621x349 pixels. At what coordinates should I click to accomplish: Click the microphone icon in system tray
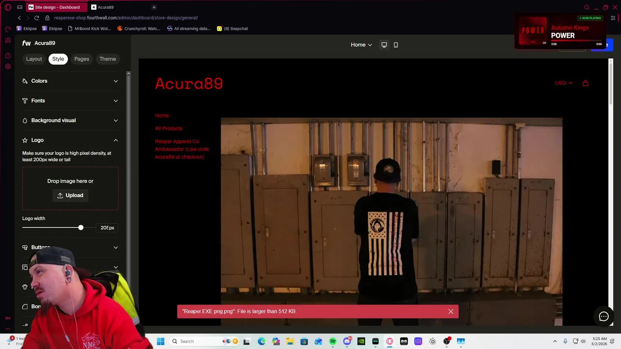[565, 341]
